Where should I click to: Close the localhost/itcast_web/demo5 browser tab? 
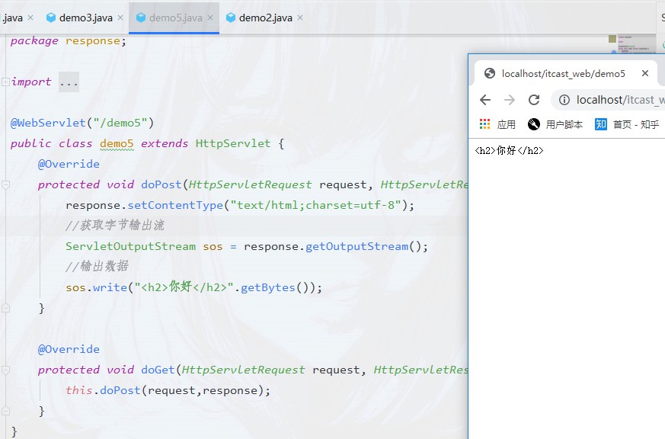[x=645, y=73]
